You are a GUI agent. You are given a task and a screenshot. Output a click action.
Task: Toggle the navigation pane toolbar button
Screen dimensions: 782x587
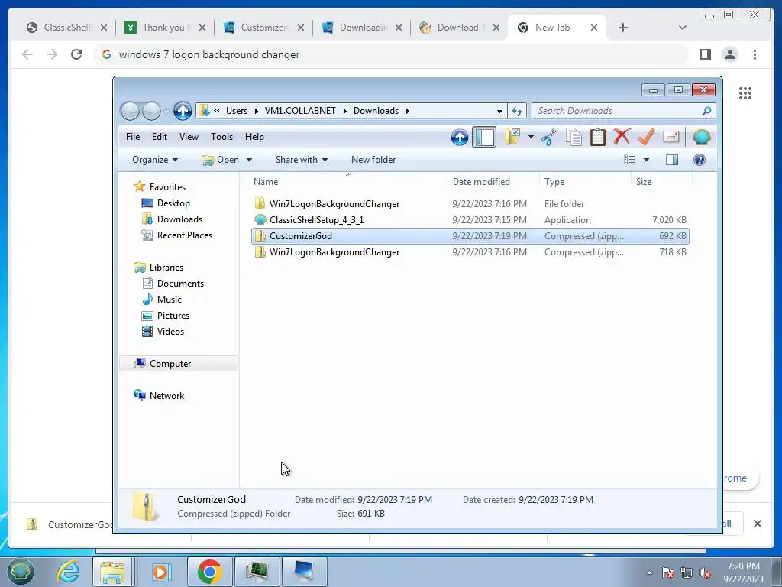pos(483,137)
